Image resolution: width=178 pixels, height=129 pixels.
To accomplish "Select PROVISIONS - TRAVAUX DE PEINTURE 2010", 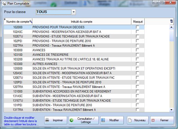I will coord(62,41).
